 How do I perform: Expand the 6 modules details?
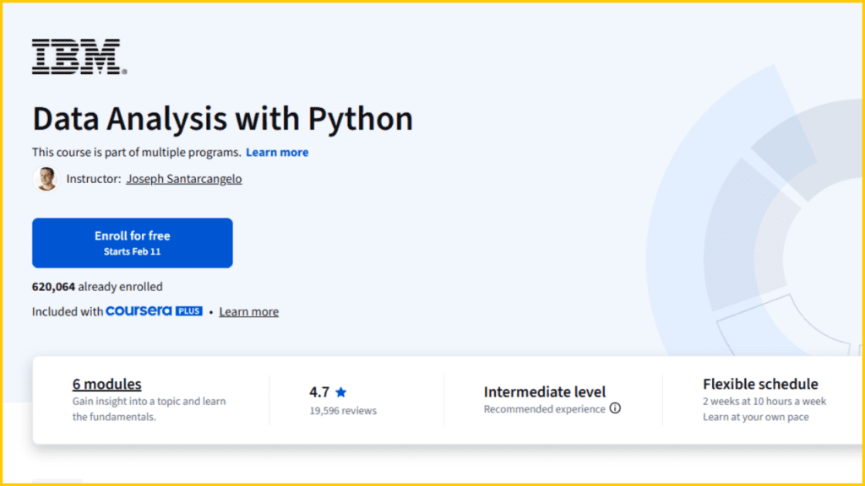click(x=106, y=383)
